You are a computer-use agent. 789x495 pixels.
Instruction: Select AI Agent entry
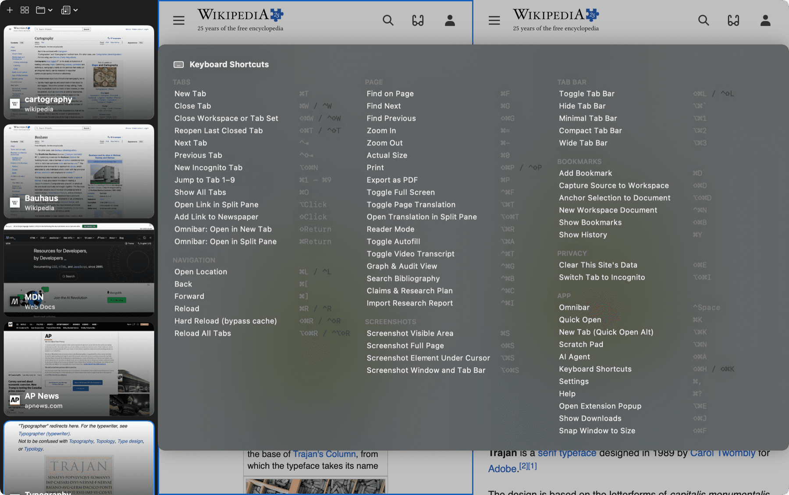(647, 356)
